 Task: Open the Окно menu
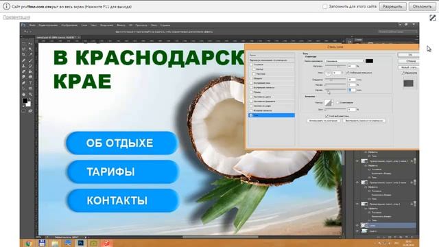pyautogui.click(x=154, y=25)
